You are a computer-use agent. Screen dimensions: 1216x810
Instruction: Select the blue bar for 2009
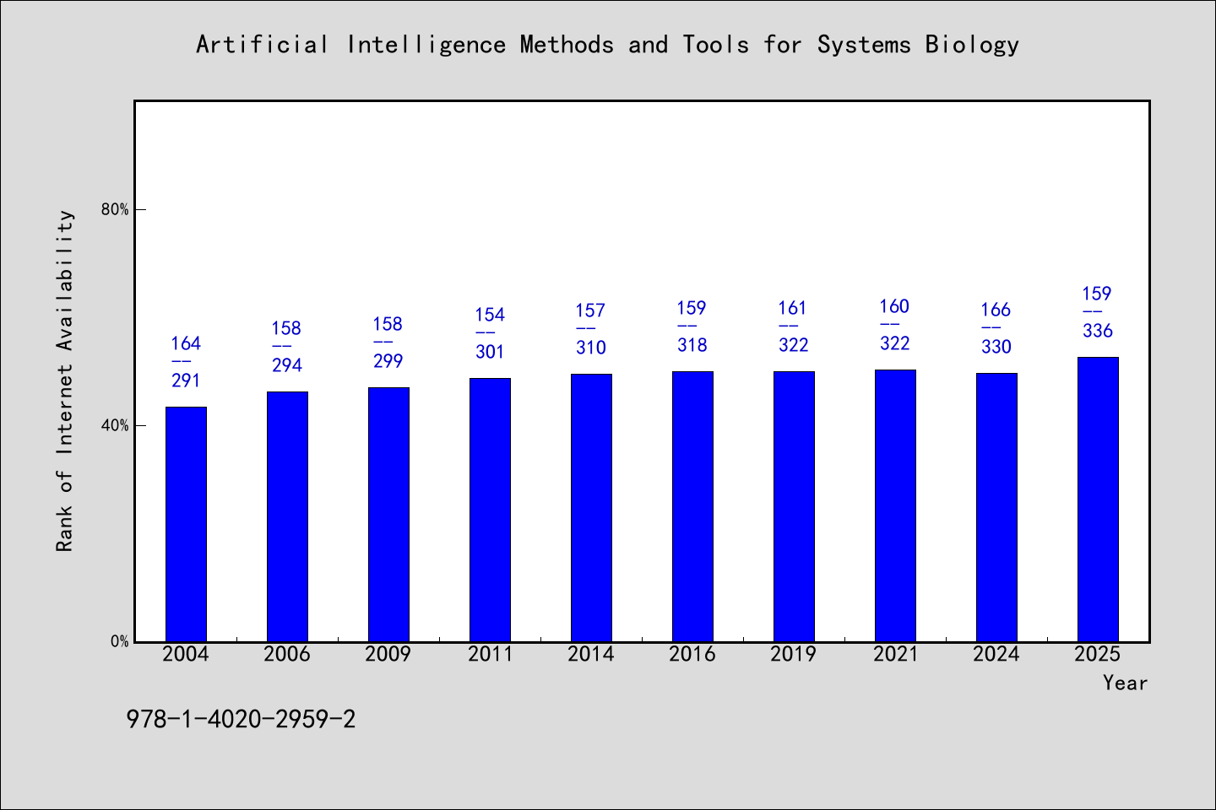(x=388, y=515)
